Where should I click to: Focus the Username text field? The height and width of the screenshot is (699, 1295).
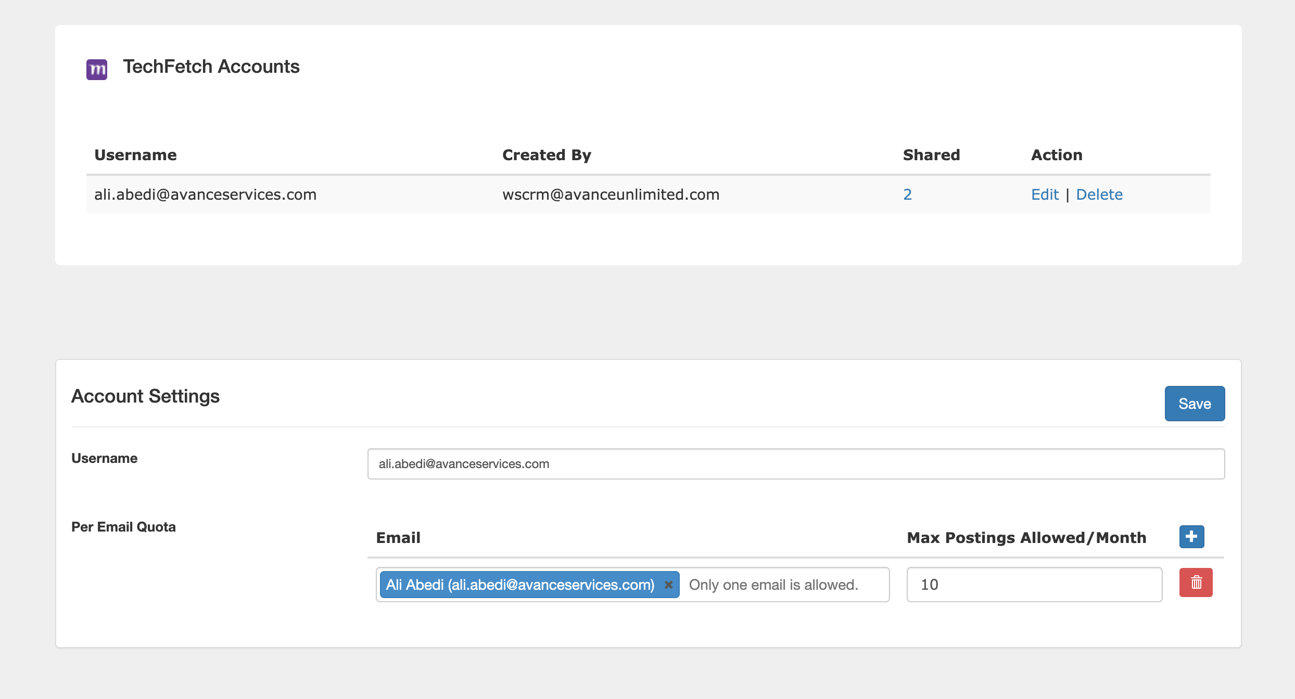click(795, 464)
